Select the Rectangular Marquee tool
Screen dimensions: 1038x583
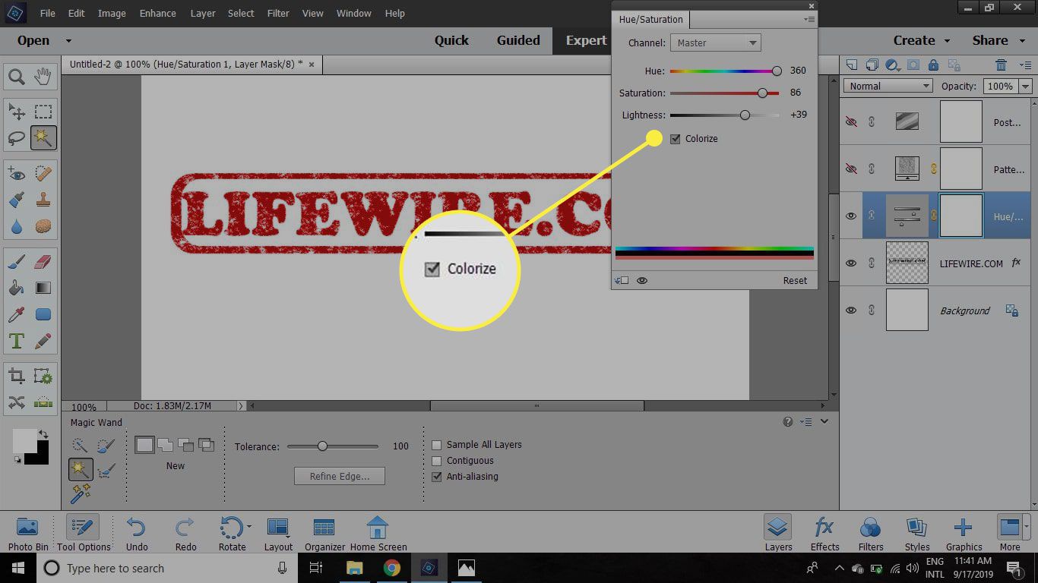click(43, 112)
